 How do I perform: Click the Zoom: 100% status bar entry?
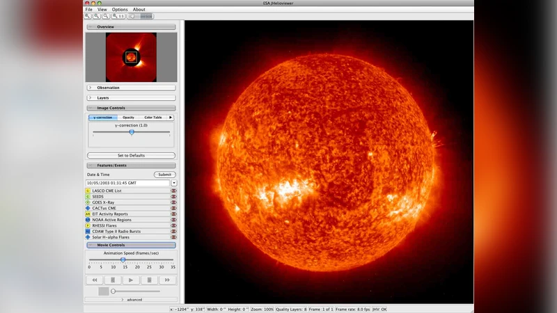click(262, 310)
